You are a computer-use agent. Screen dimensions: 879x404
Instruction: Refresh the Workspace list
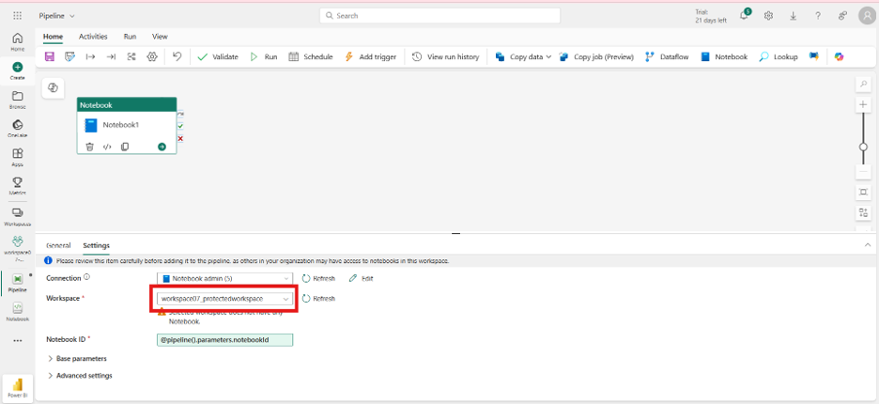tap(318, 299)
